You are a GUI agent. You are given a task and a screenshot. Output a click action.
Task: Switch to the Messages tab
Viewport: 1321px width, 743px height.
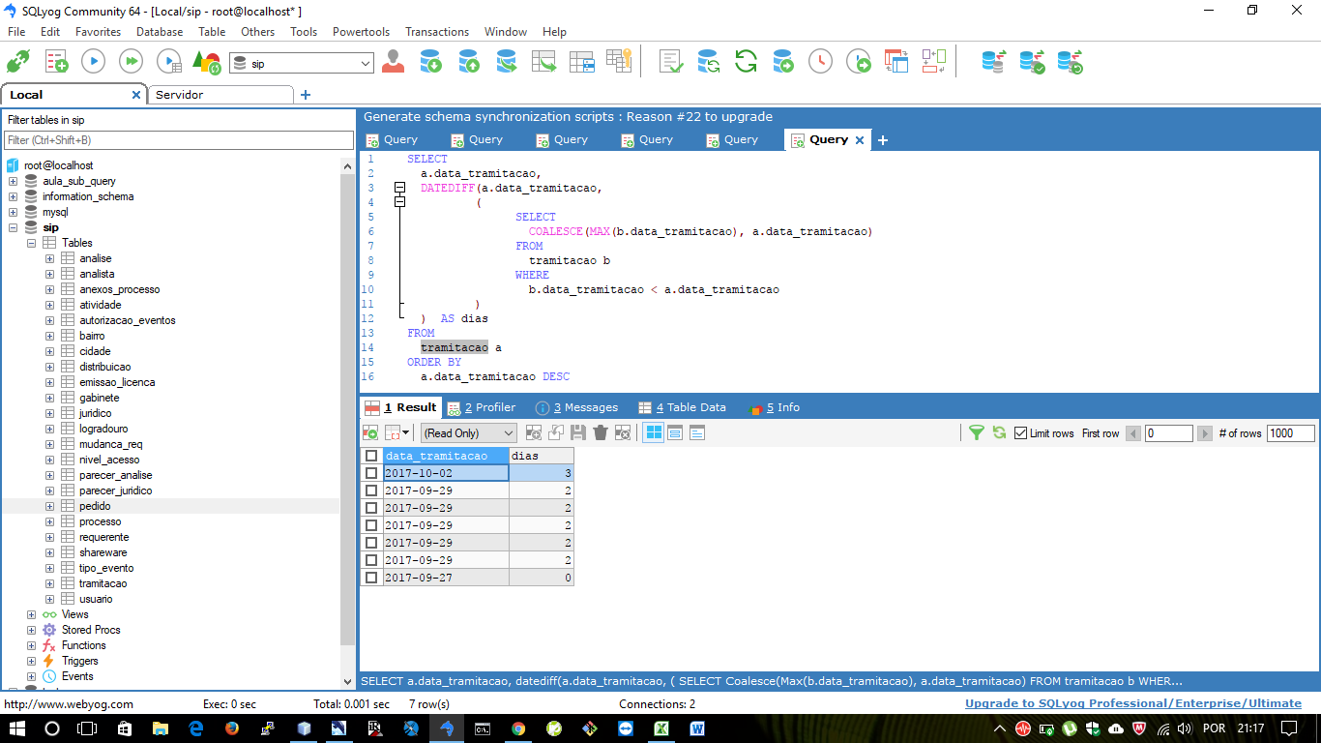[576, 407]
